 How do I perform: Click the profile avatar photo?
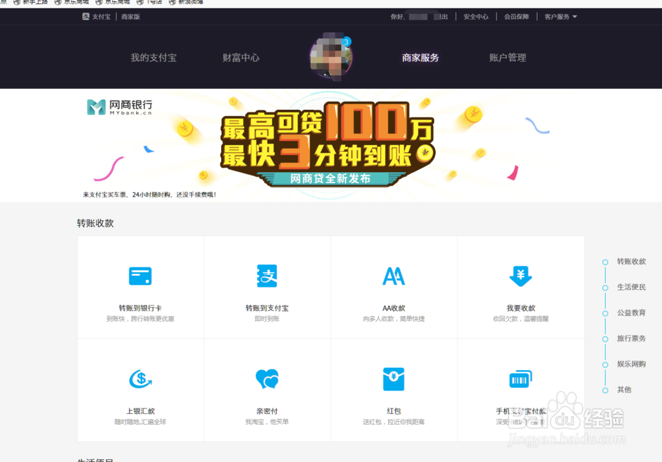(x=331, y=57)
